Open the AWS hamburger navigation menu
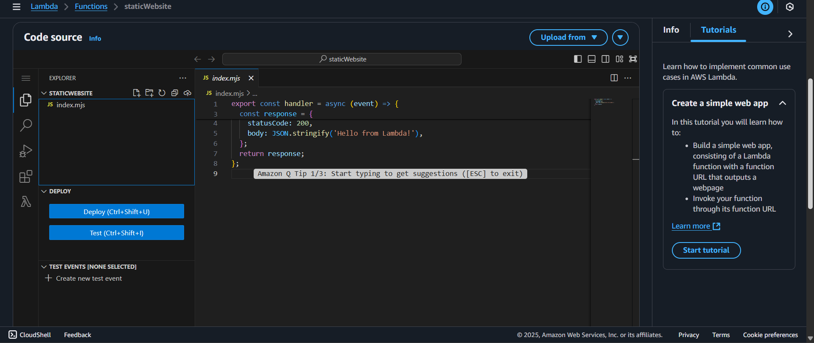 pyautogui.click(x=17, y=7)
